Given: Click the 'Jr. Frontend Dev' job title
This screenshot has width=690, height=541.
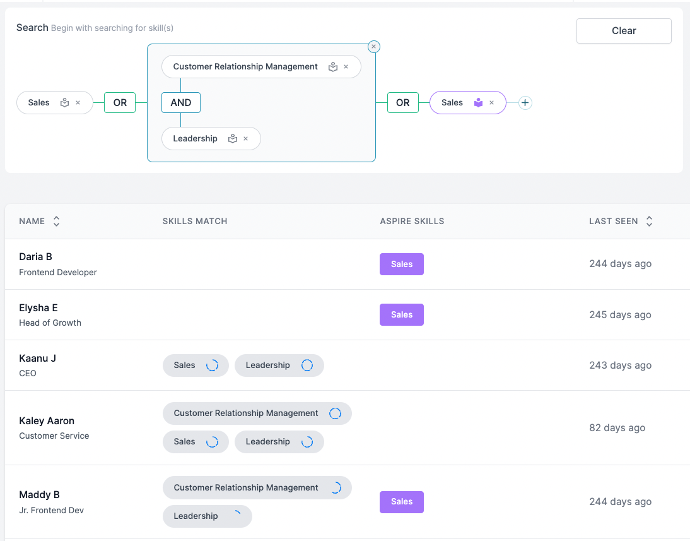Looking at the screenshot, I should click(52, 510).
